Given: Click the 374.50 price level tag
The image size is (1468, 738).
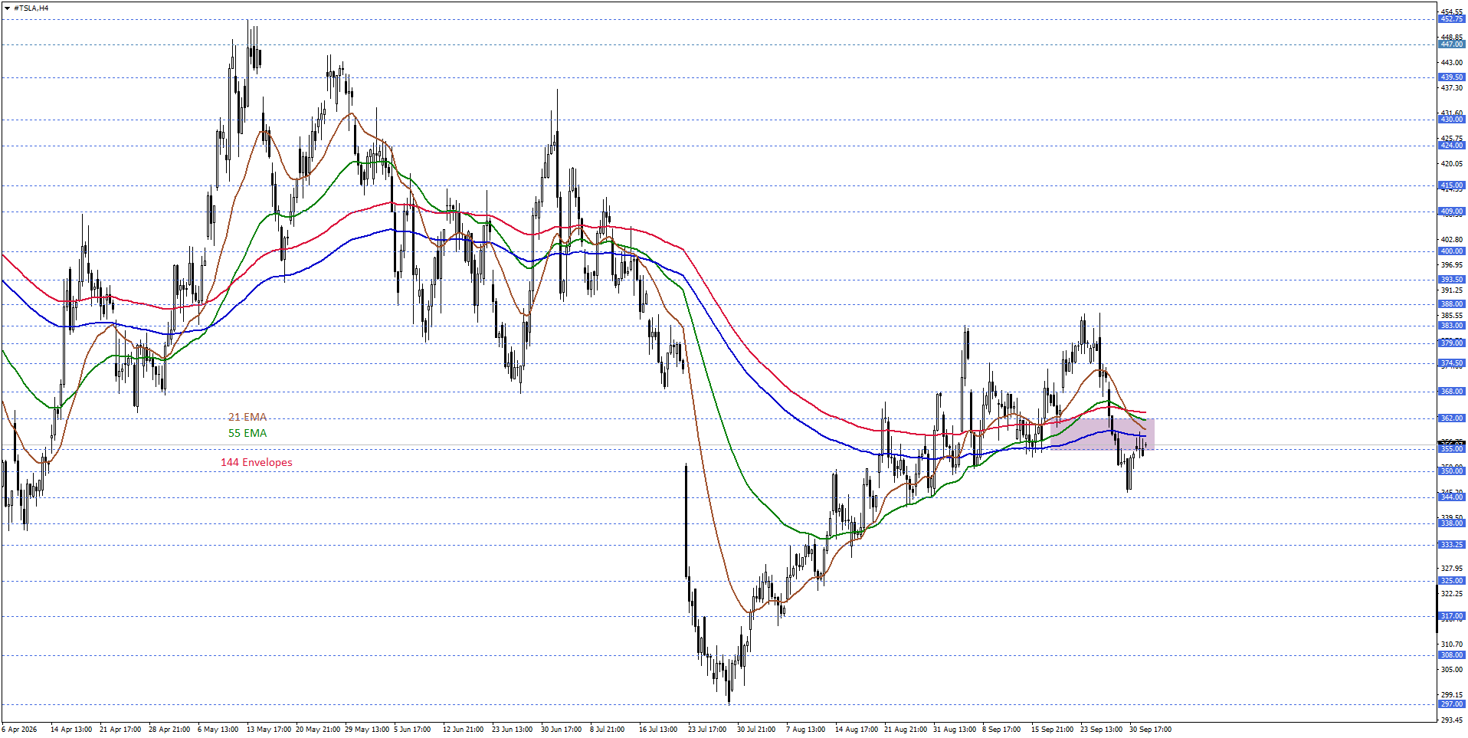Looking at the screenshot, I should point(1451,363).
